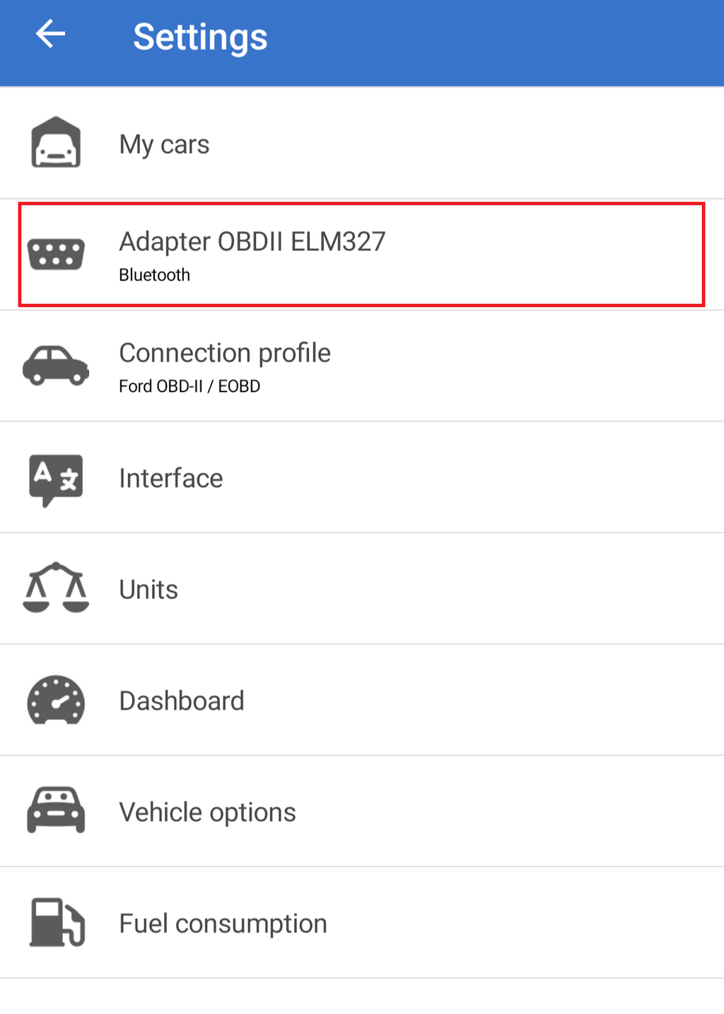Click the garage icon beside My cars
Viewport: 724px width, 1014px height.
56,144
